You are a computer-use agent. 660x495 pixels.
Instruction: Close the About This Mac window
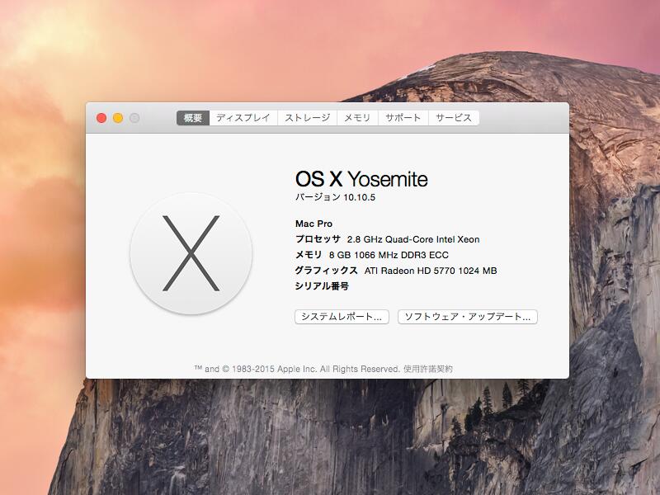click(101, 118)
